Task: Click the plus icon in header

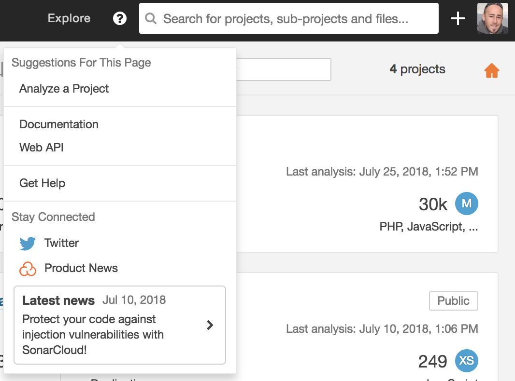Action: tap(458, 18)
